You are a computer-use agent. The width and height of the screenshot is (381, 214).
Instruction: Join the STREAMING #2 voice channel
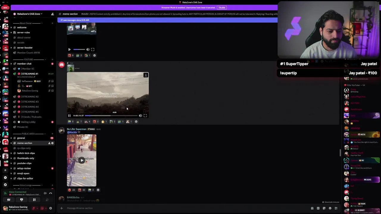click(x=29, y=97)
